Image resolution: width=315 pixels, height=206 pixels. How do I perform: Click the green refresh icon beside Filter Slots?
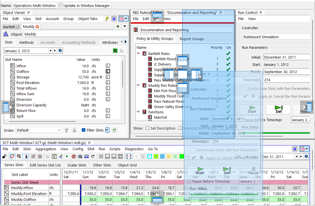click(x=114, y=130)
